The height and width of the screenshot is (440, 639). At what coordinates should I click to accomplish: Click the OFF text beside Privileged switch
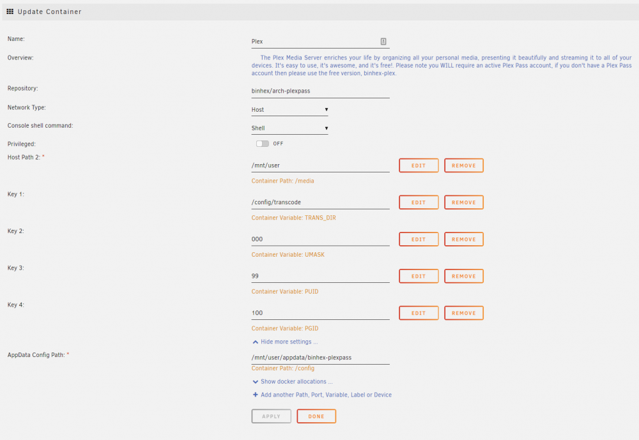278,144
